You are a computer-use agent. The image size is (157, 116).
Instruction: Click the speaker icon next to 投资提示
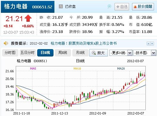(6, 43)
